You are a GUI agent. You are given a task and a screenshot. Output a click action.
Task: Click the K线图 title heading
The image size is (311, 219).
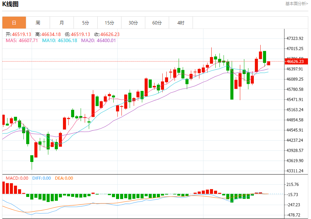tap(11, 4)
